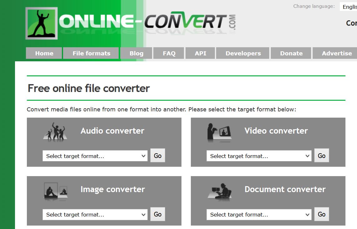357x229 pixels.
Task: Click the Document converter heading
Action: tap(285, 189)
